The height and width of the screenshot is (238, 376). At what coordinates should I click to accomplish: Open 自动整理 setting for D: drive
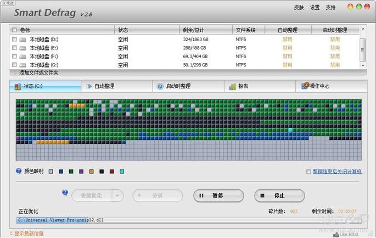tap(287, 39)
